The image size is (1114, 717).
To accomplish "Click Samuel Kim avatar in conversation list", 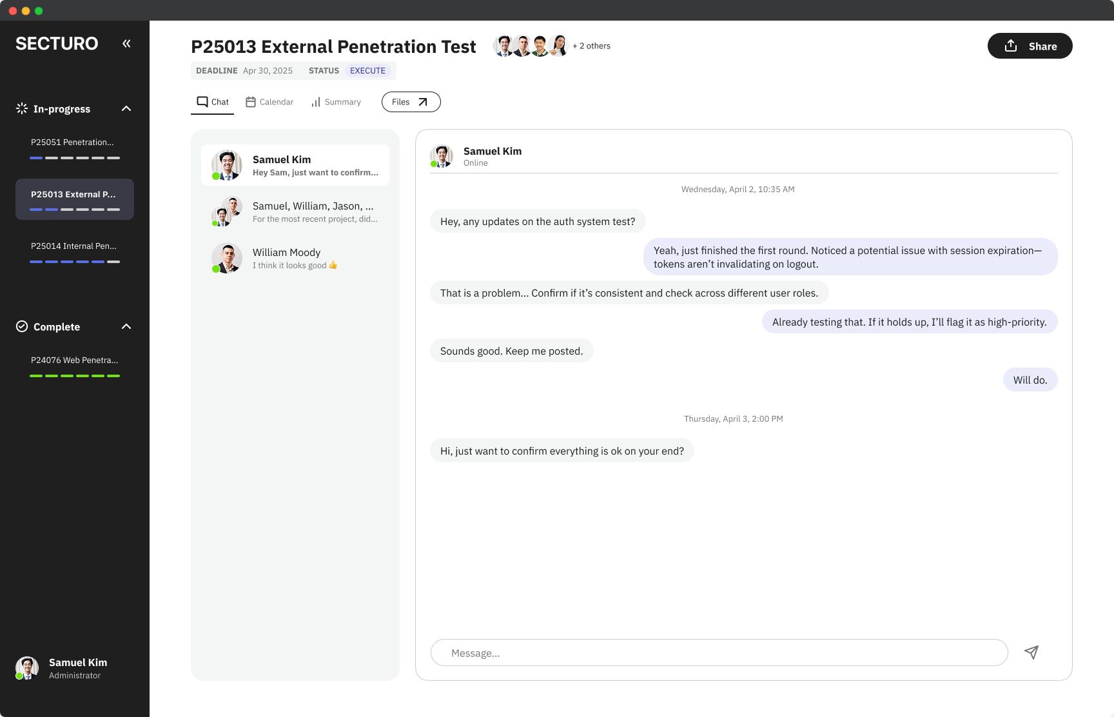I will [x=227, y=165].
